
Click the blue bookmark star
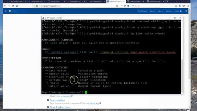tap(128, 6)
